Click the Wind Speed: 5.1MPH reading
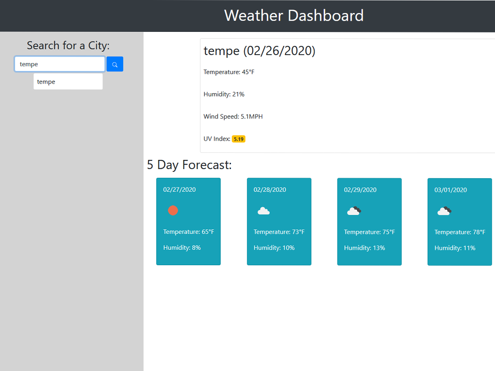Viewport: 495px width, 371px height. coord(233,116)
